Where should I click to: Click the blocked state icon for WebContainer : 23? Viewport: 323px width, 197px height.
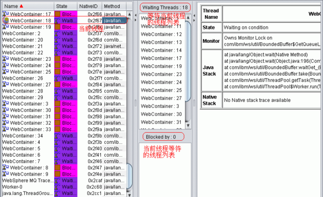(x=58, y=59)
